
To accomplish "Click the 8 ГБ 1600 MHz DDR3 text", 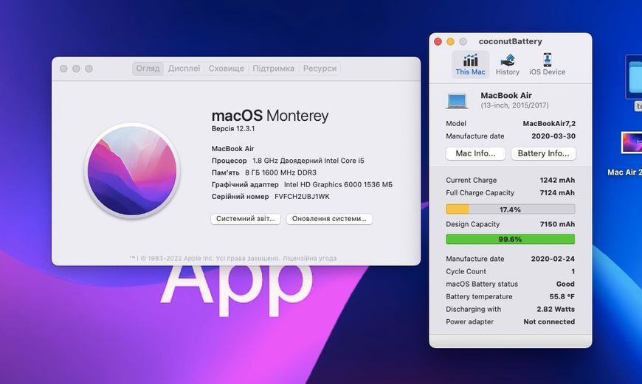I will [x=281, y=172].
